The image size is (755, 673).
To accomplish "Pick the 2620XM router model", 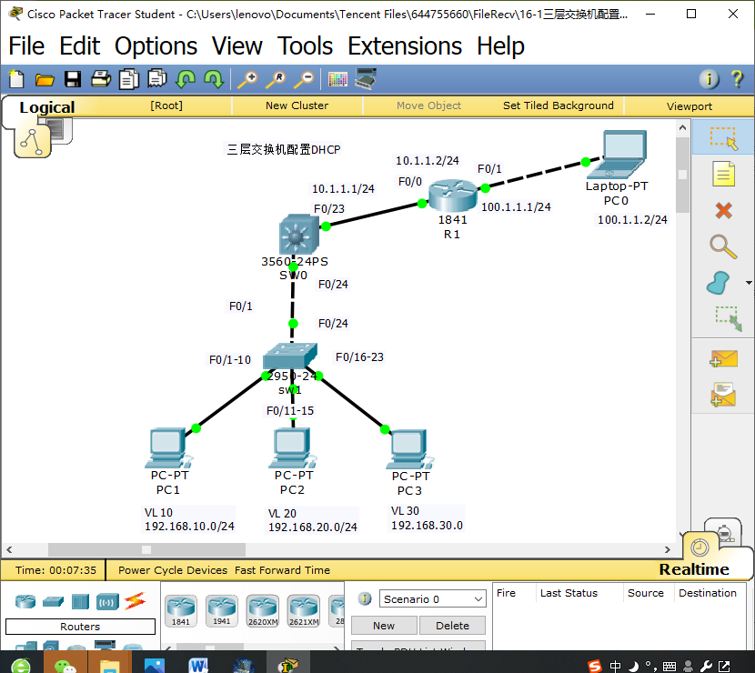I will 263,610.
